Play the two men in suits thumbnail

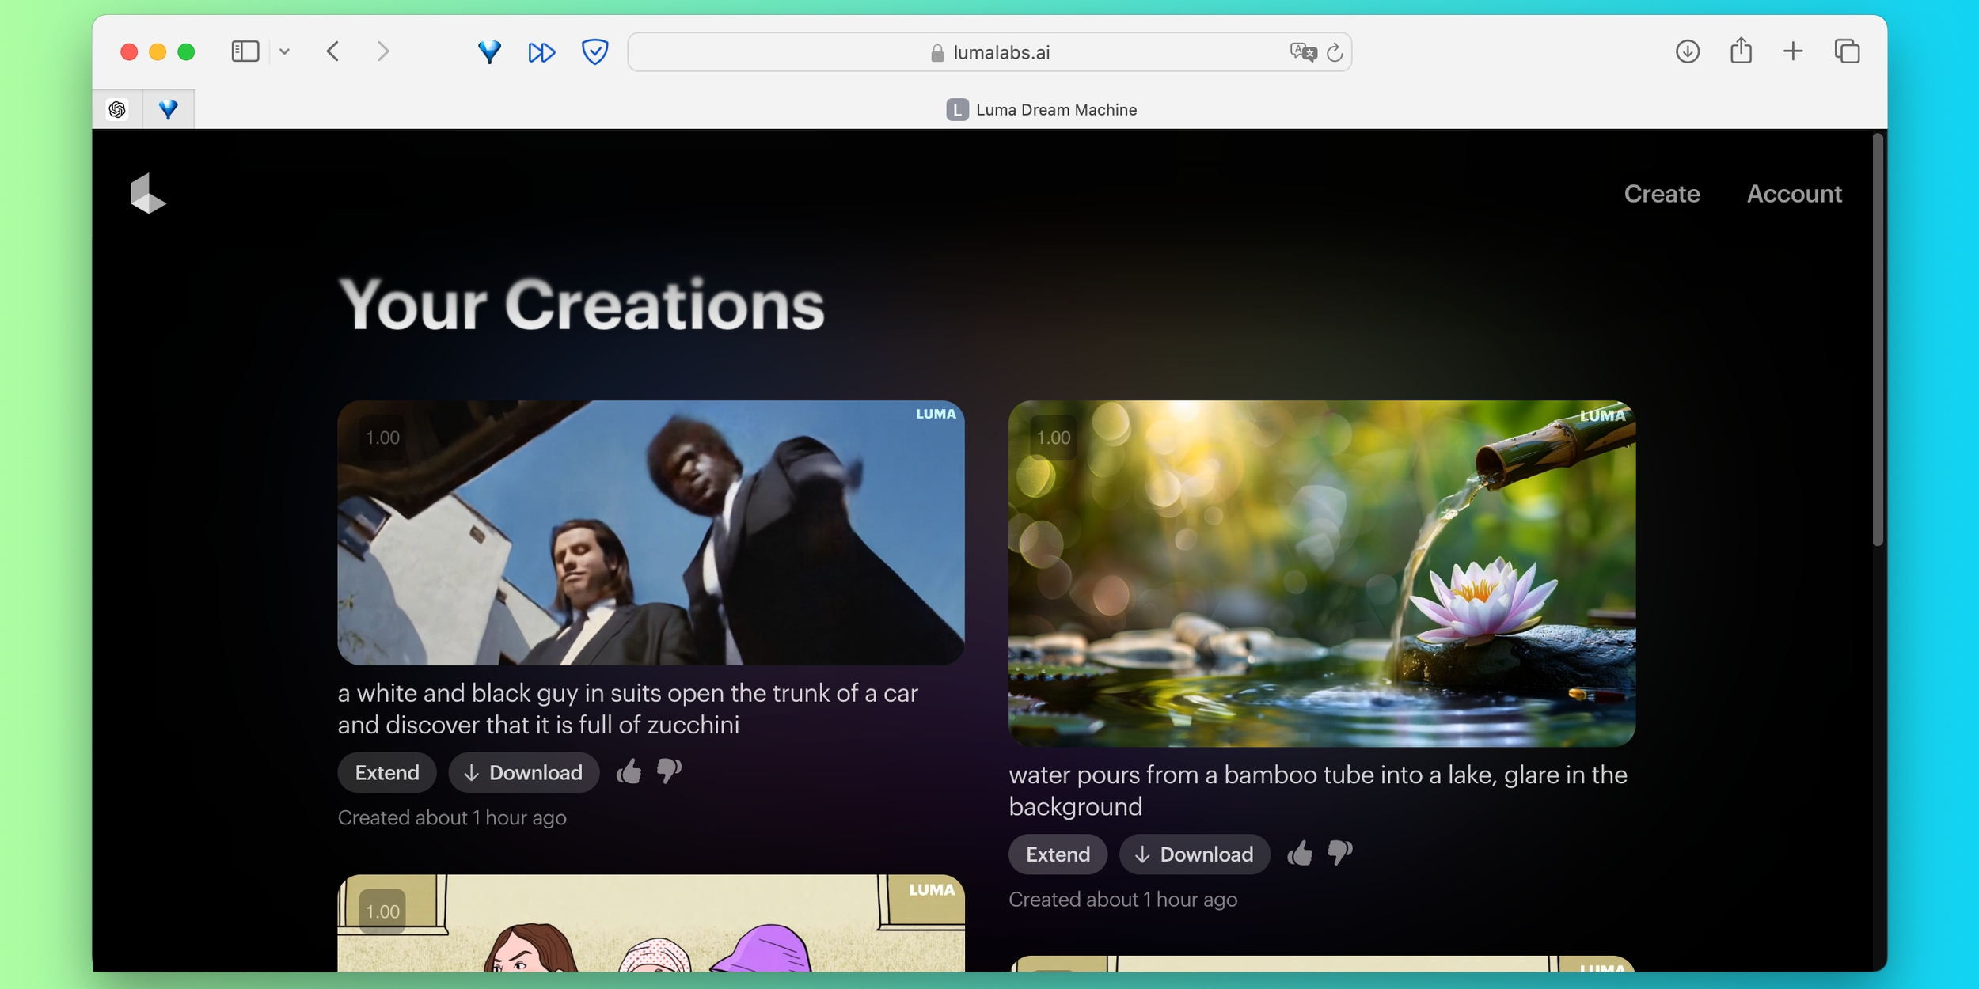pyautogui.click(x=651, y=532)
